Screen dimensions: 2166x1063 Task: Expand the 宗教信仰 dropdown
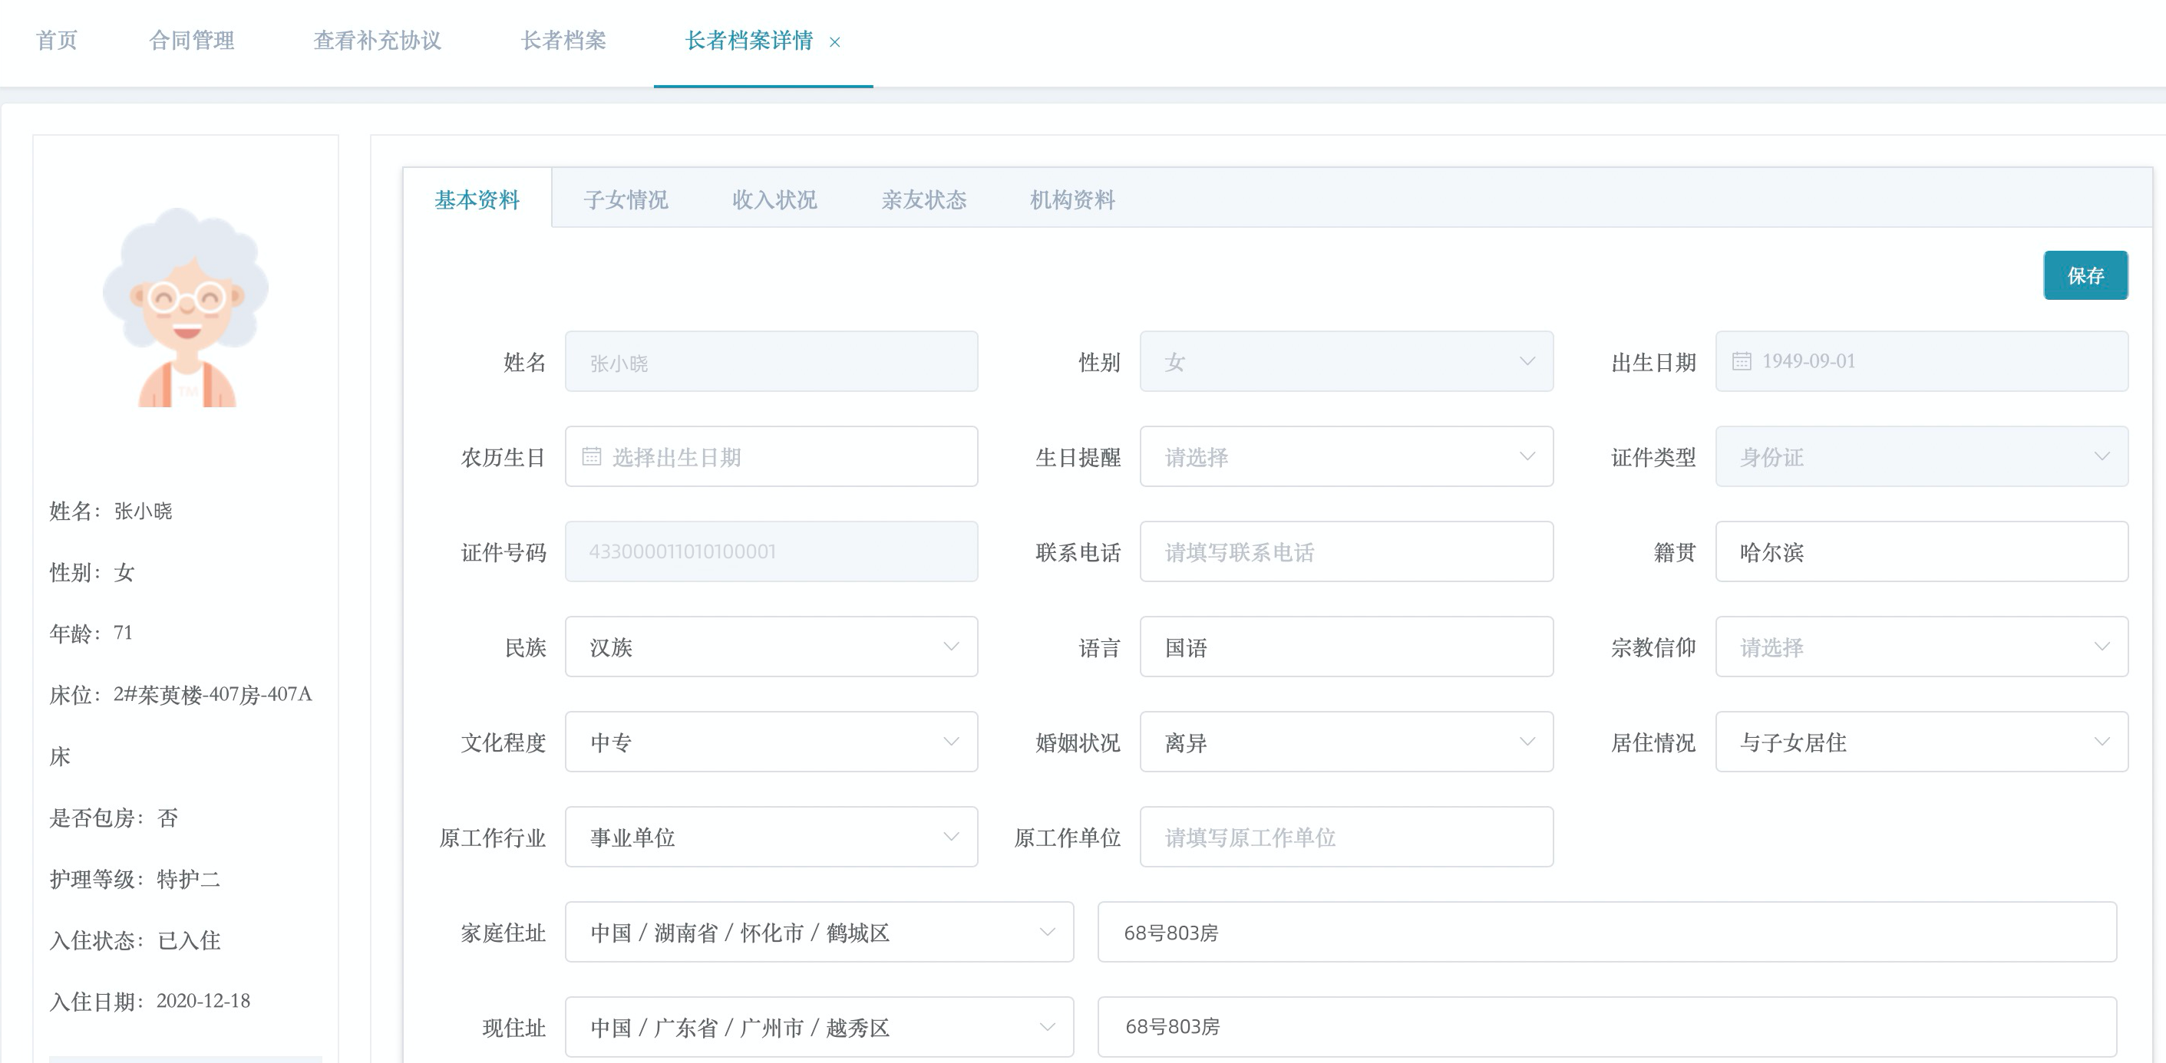[1921, 647]
